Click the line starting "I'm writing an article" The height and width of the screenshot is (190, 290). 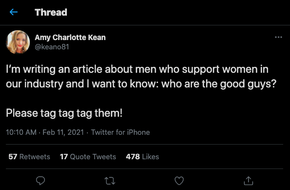137,69
